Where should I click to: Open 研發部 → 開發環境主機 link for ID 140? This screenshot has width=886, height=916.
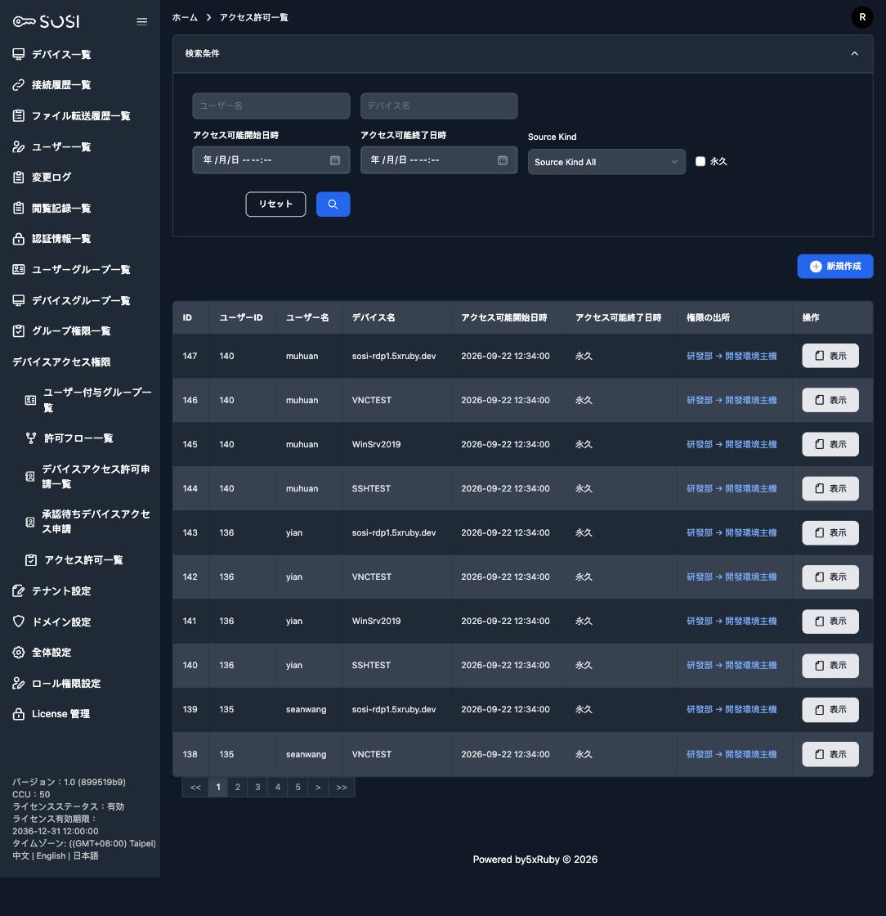(x=732, y=666)
